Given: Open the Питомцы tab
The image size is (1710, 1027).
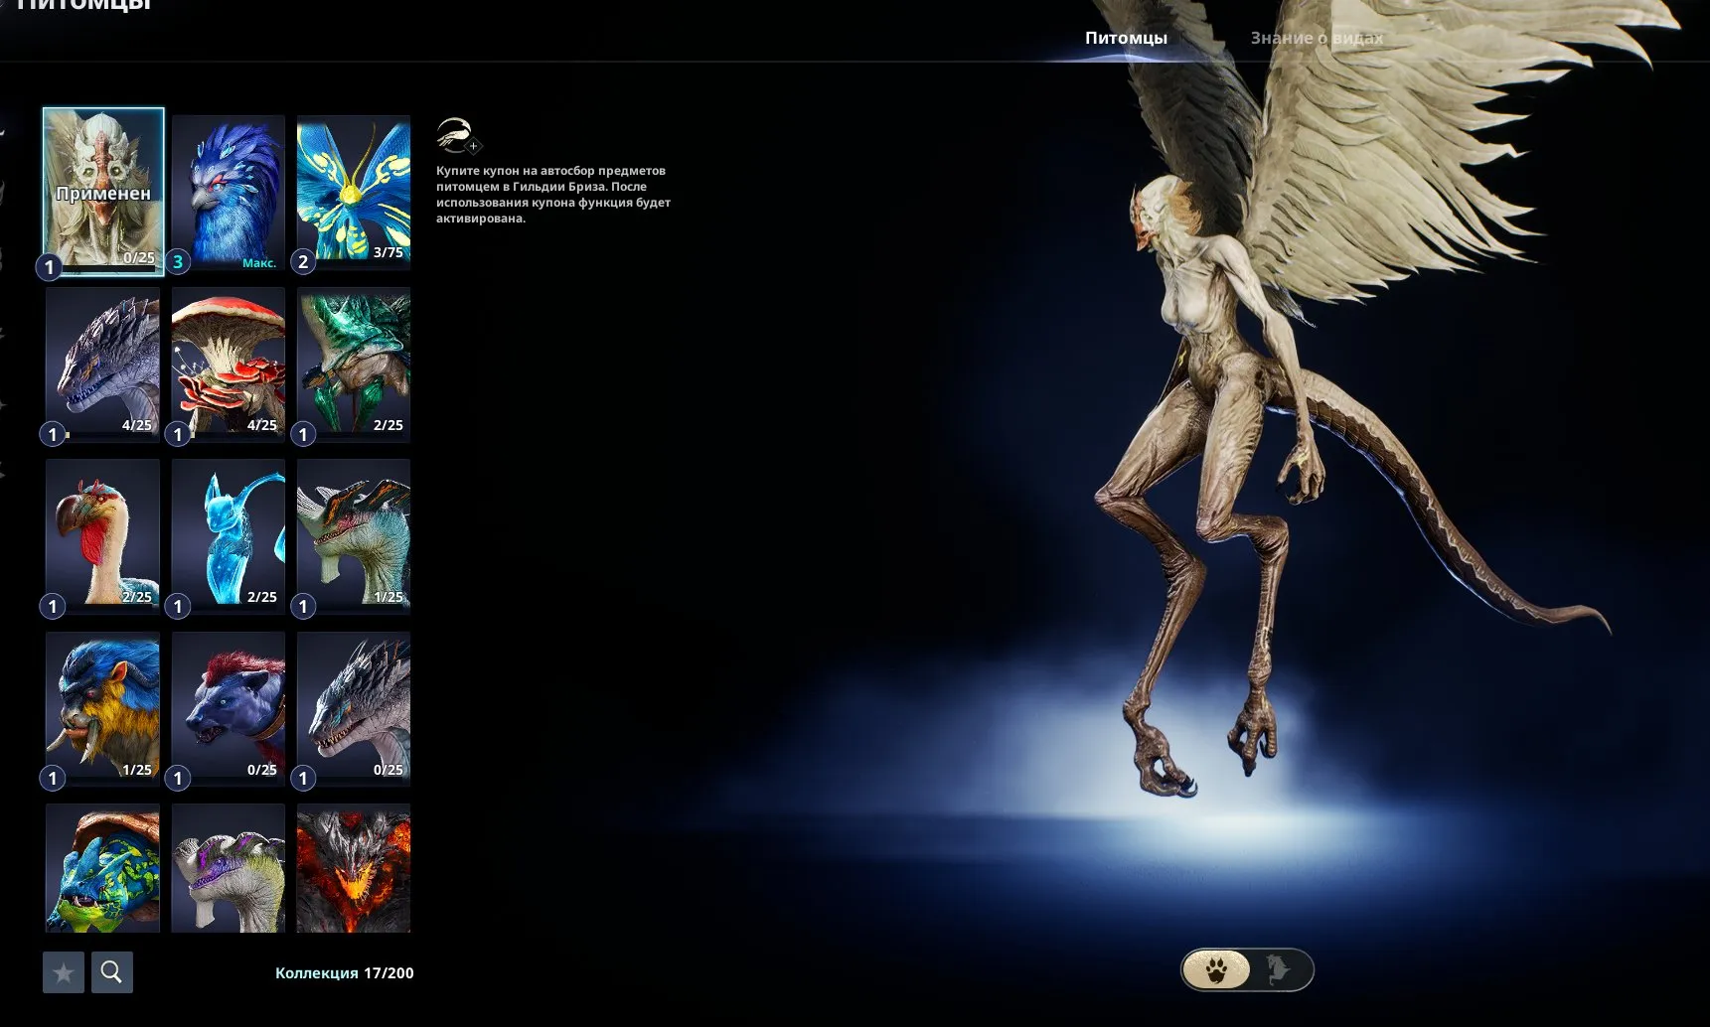Looking at the screenshot, I should point(1126,38).
